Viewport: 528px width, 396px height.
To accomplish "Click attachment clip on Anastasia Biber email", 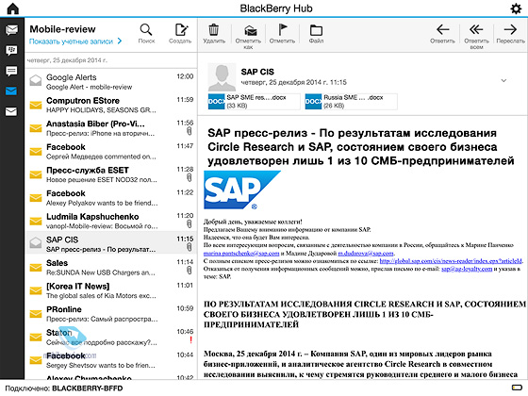I will click(190, 131).
